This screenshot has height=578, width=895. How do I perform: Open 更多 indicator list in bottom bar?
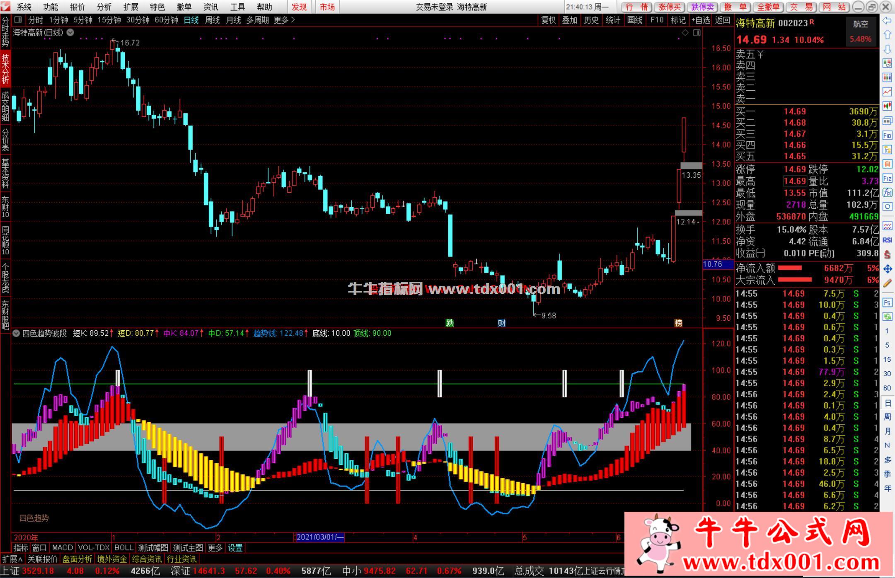[x=215, y=548]
